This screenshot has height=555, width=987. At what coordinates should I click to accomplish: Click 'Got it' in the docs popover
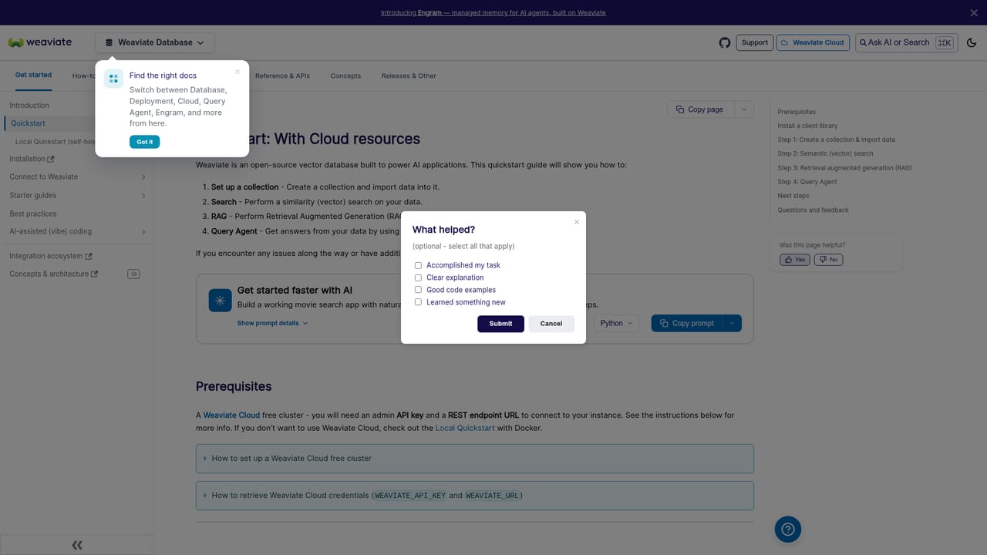[x=144, y=142]
